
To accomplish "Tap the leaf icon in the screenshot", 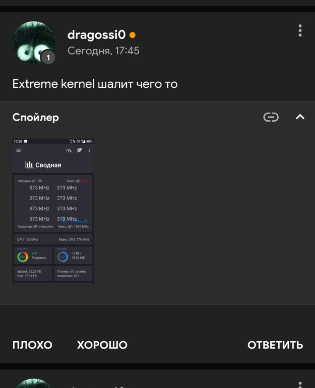I will [x=79, y=150].
